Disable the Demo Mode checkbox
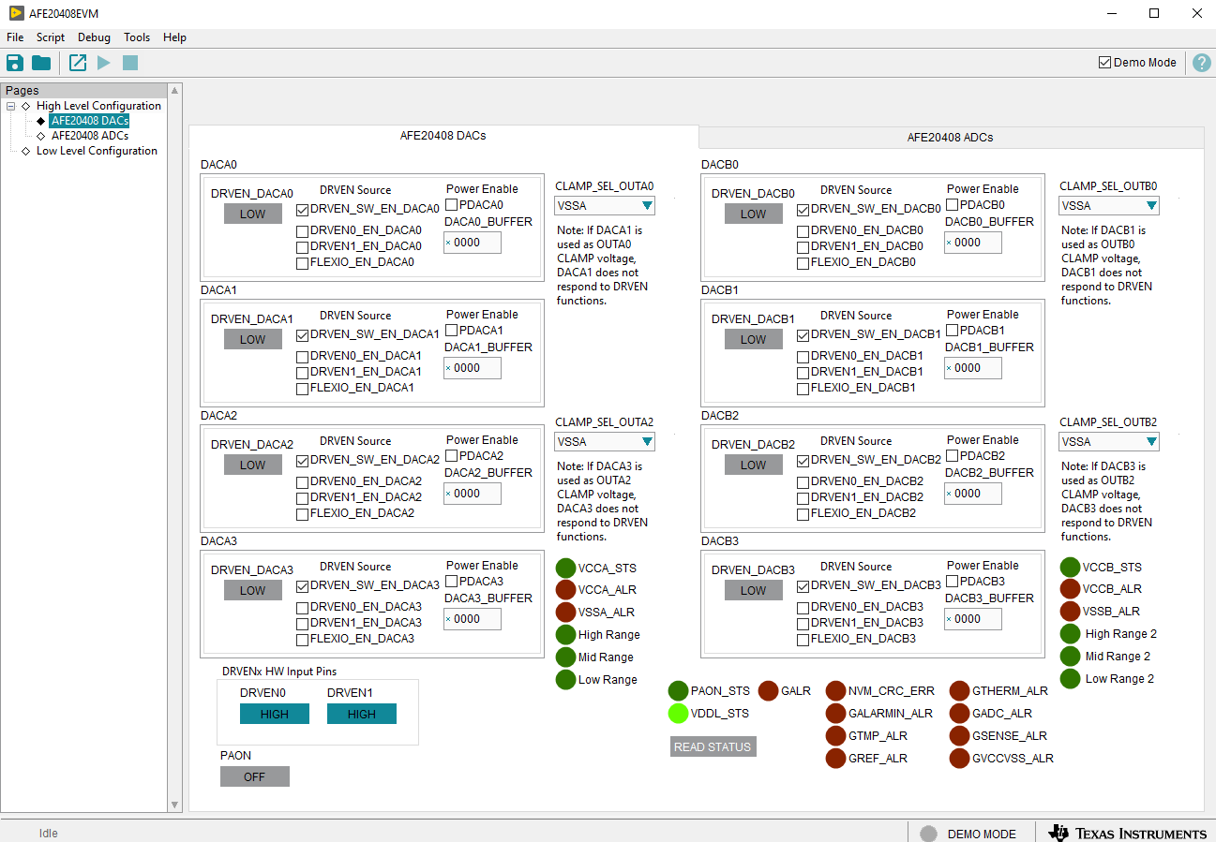 pos(1105,63)
